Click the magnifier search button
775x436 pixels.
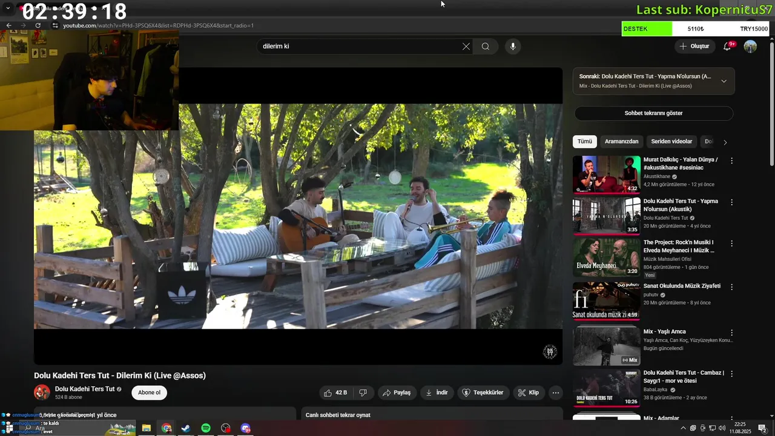tap(486, 46)
